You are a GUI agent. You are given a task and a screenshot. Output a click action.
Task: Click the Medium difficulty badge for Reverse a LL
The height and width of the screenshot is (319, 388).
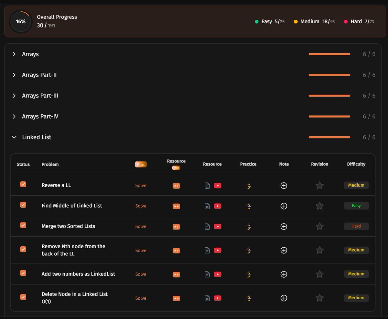[356, 185]
